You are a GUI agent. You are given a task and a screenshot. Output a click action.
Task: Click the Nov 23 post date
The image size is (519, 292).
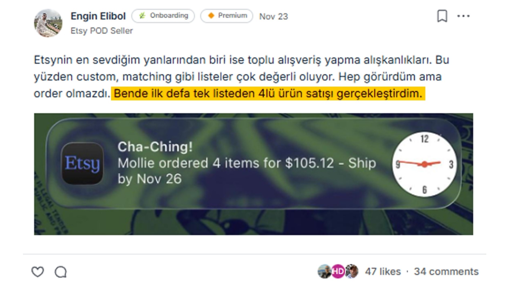(274, 16)
